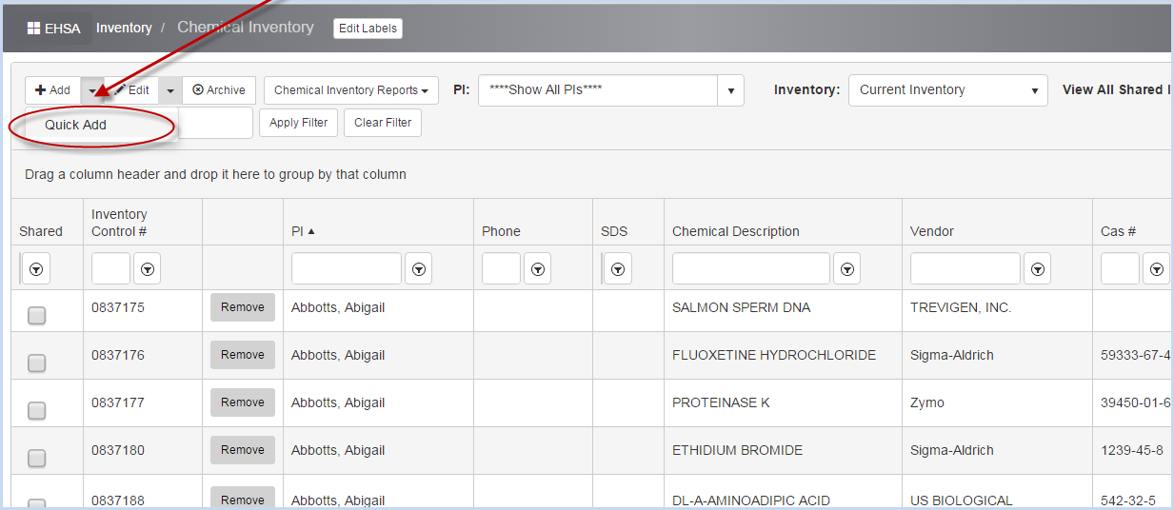
Task: Open filter menu for Phone column
Action: 538,270
